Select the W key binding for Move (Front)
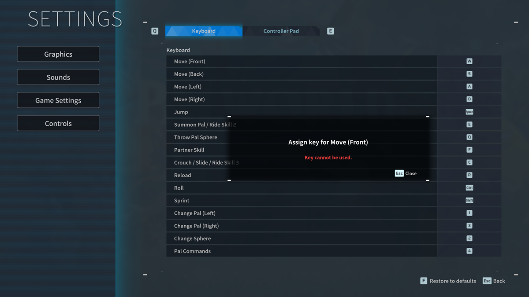The width and height of the screenshot is (529, 297). click(x=469, y=61)
